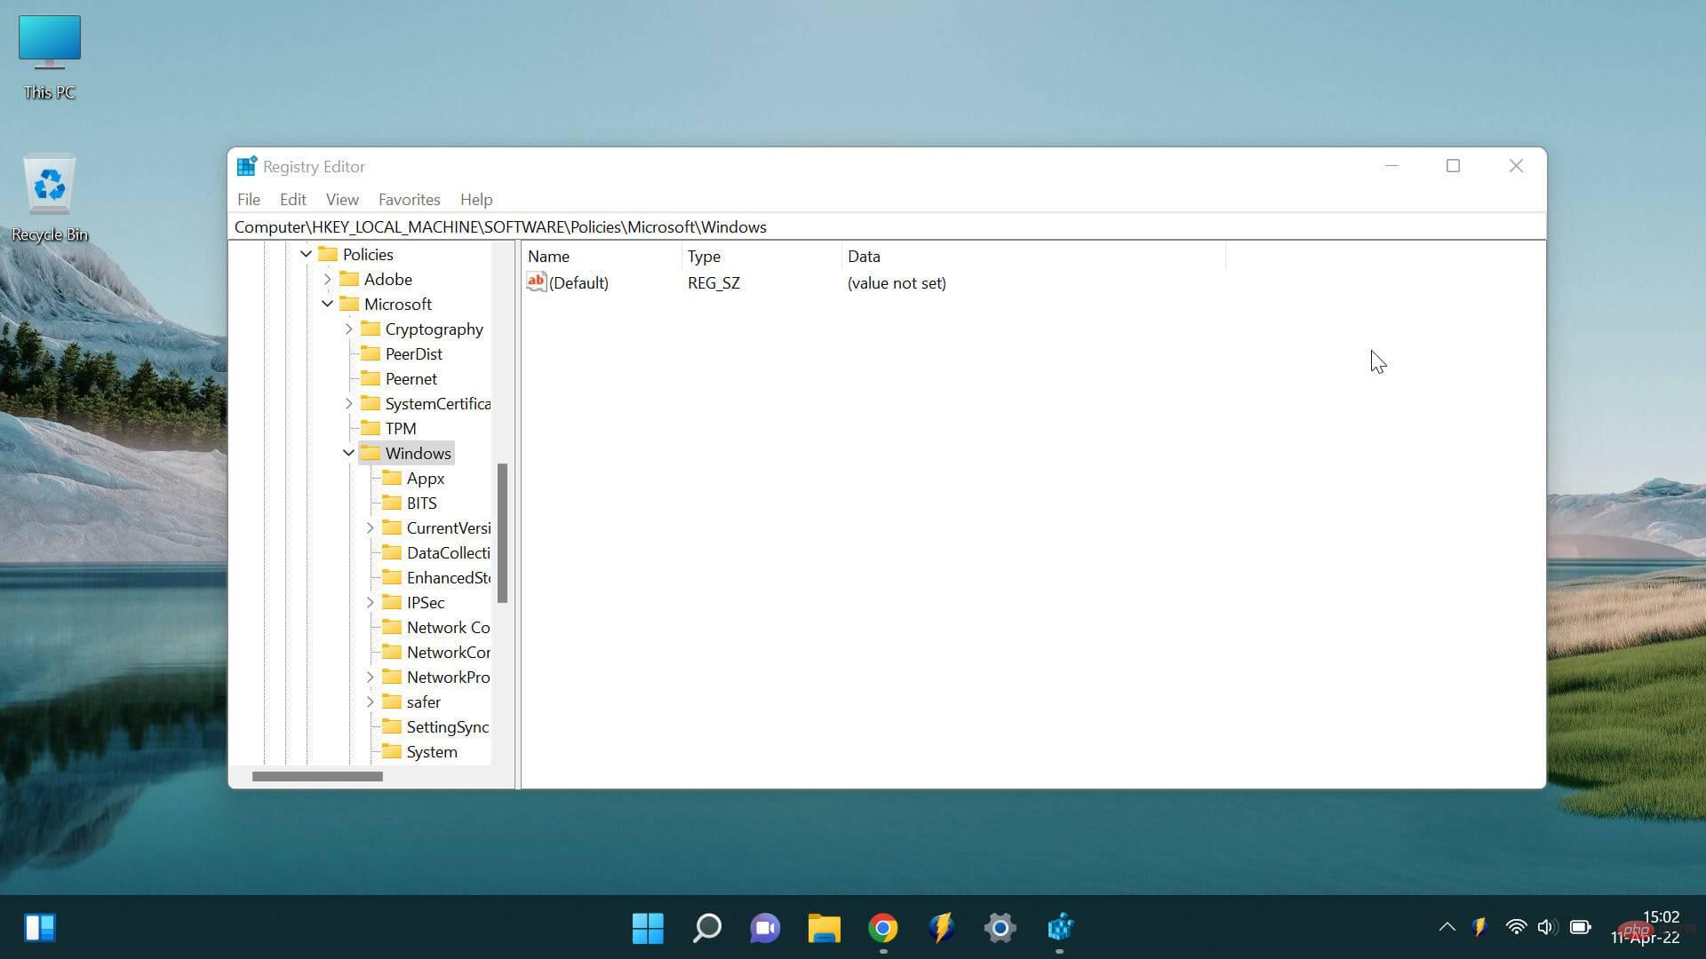Viewport: 1706px width, 959px height.
Task: Open File menu in Registry Editor
Action: (x=247, y=198)
